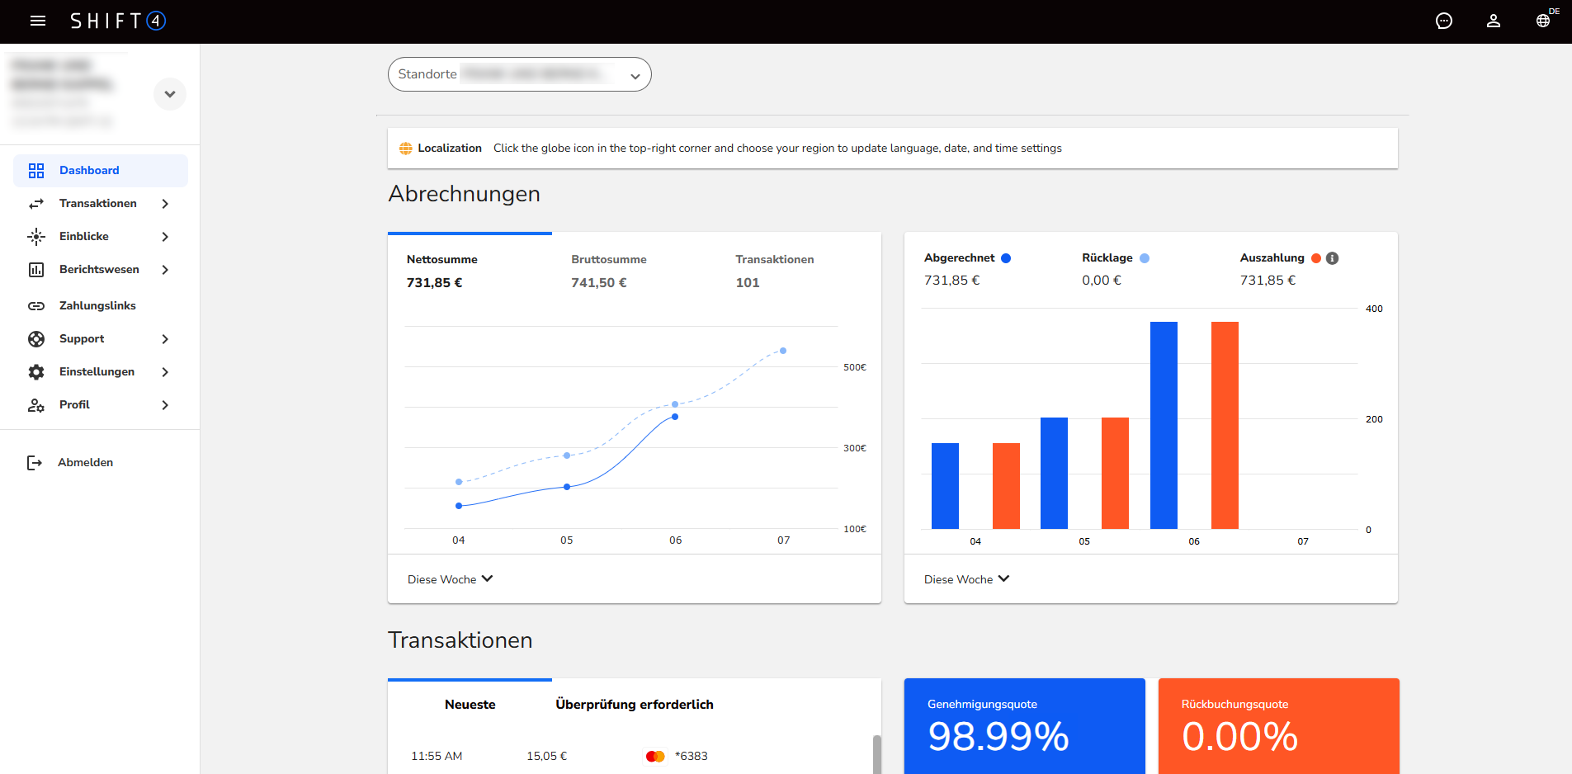Open Berichtswesen menu item
Screen dimensions: 1572x774
tap(101, 270)
